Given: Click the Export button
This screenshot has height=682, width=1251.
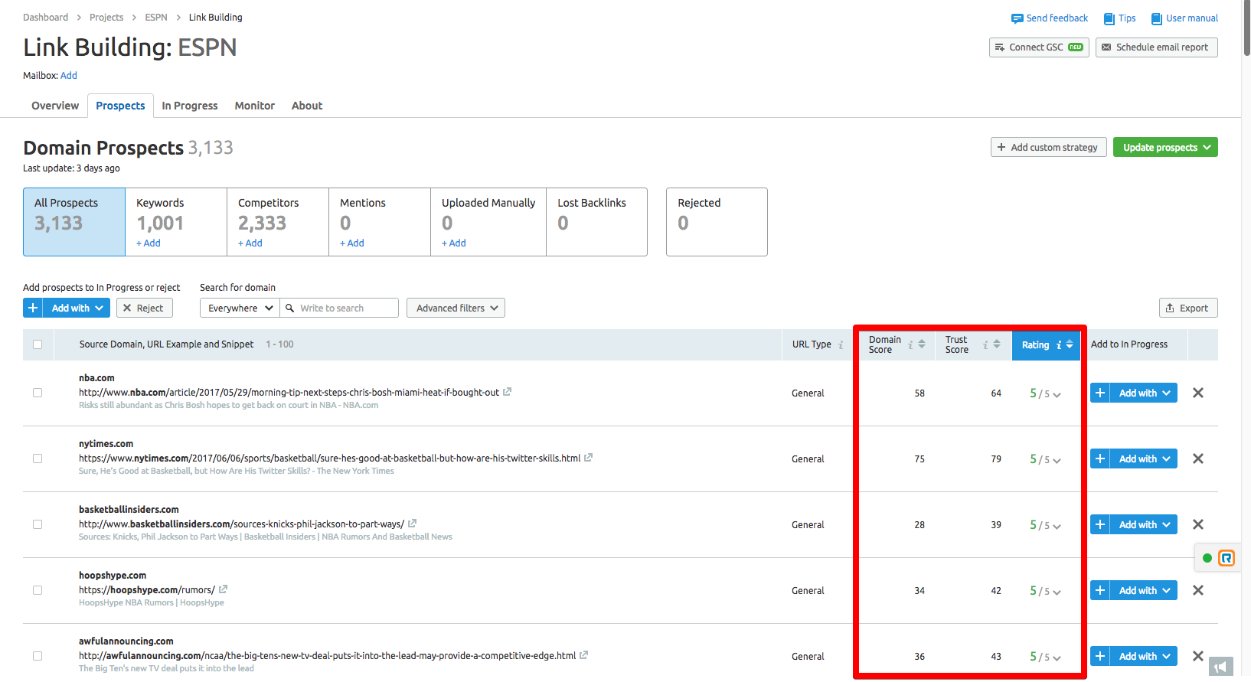Looking at the screenshot, I should coord(1188,308).
